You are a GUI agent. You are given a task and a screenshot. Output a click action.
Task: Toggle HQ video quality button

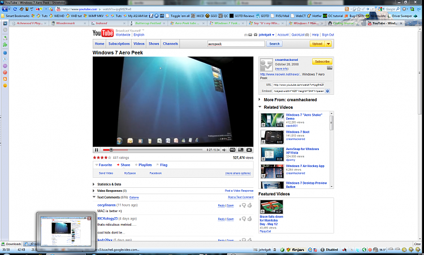point(232,150)
